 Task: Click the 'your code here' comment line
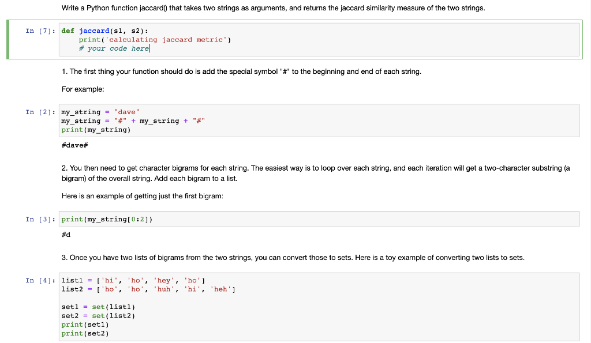click(x=114, y=48)
